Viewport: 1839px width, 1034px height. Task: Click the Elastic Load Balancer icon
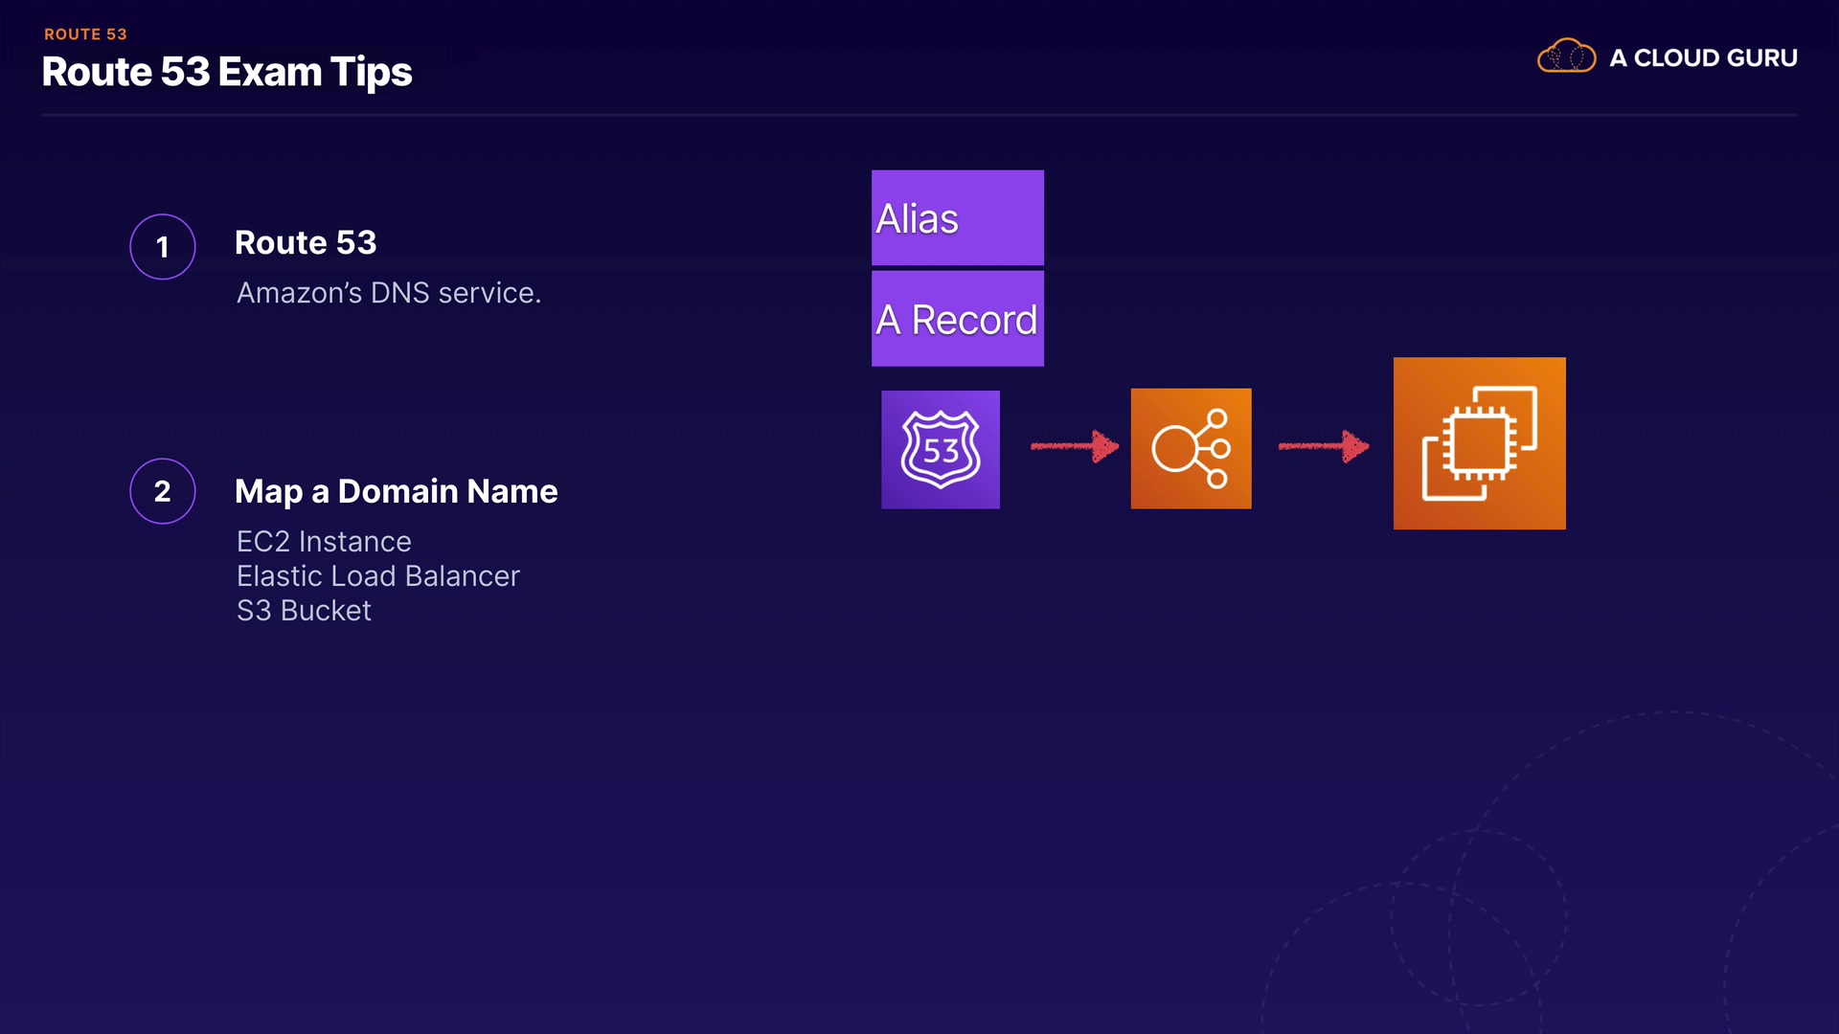click(x=1191, y=448)
